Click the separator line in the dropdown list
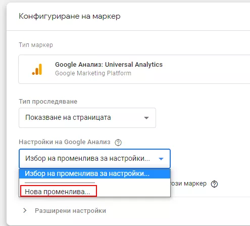This screenshot has height=226, width=250. pos(60,183)
